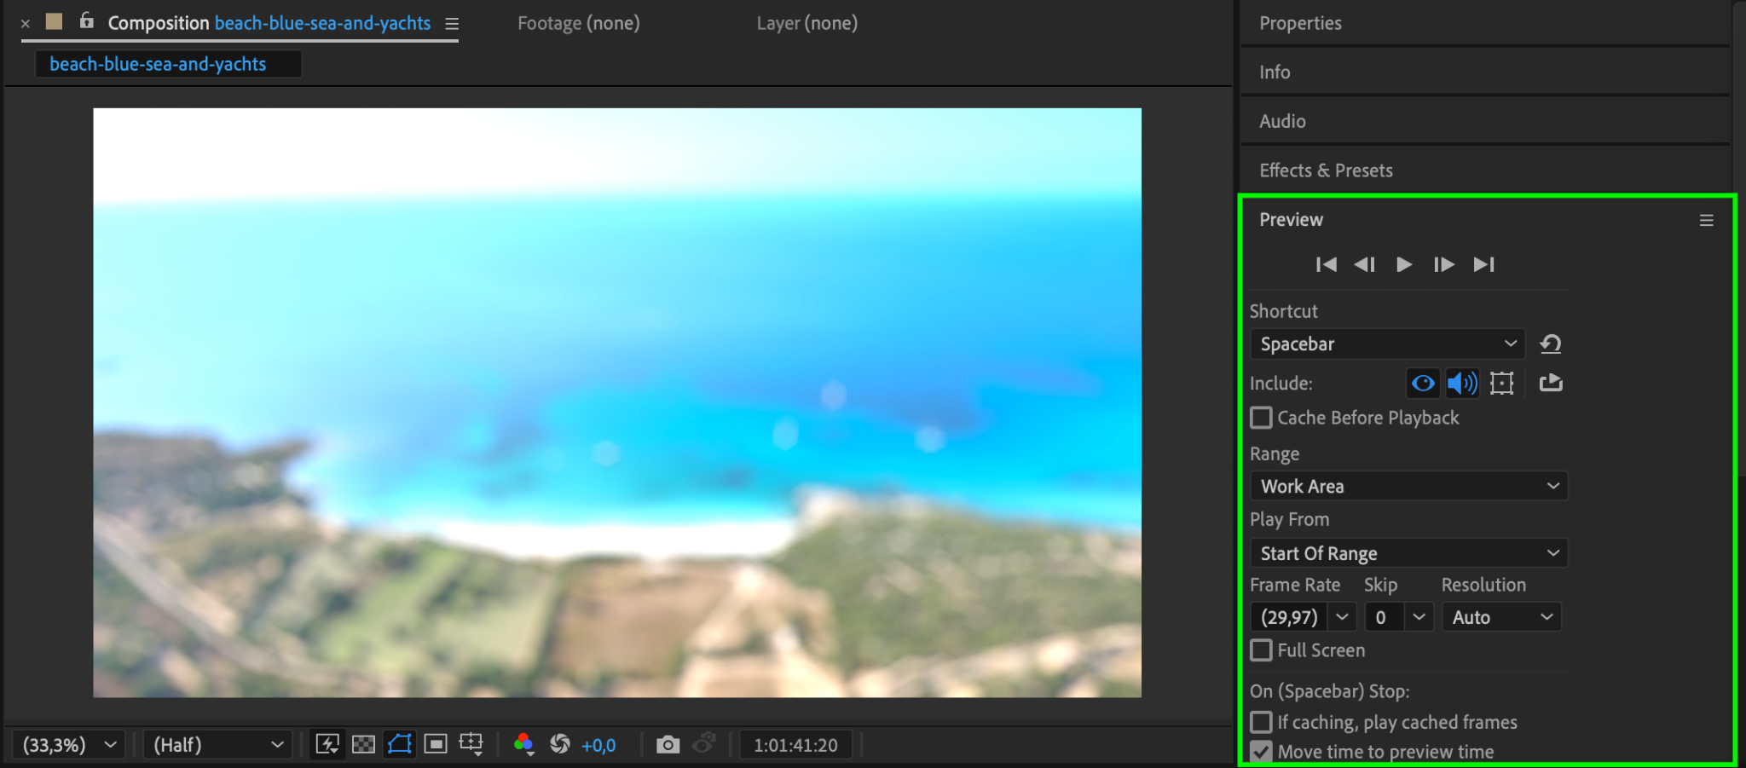Screen dimensions: 1746x768
Task: Click the loop playback option icon
Action: click(x=1551, y=383)
